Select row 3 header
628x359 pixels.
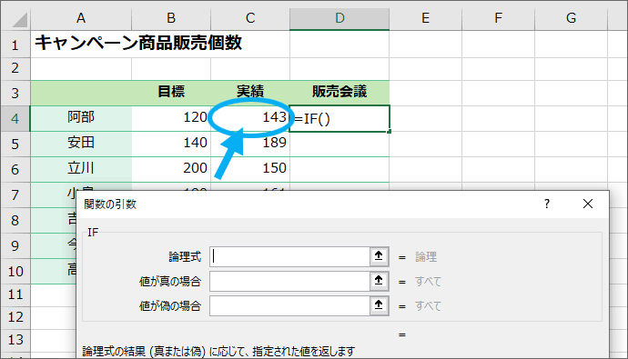(x=15, y=93)
